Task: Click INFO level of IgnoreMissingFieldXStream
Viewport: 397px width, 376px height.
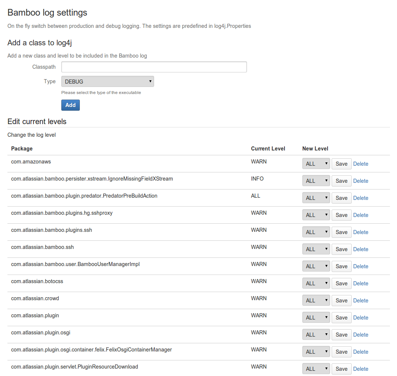Action: tap(257, 179)
